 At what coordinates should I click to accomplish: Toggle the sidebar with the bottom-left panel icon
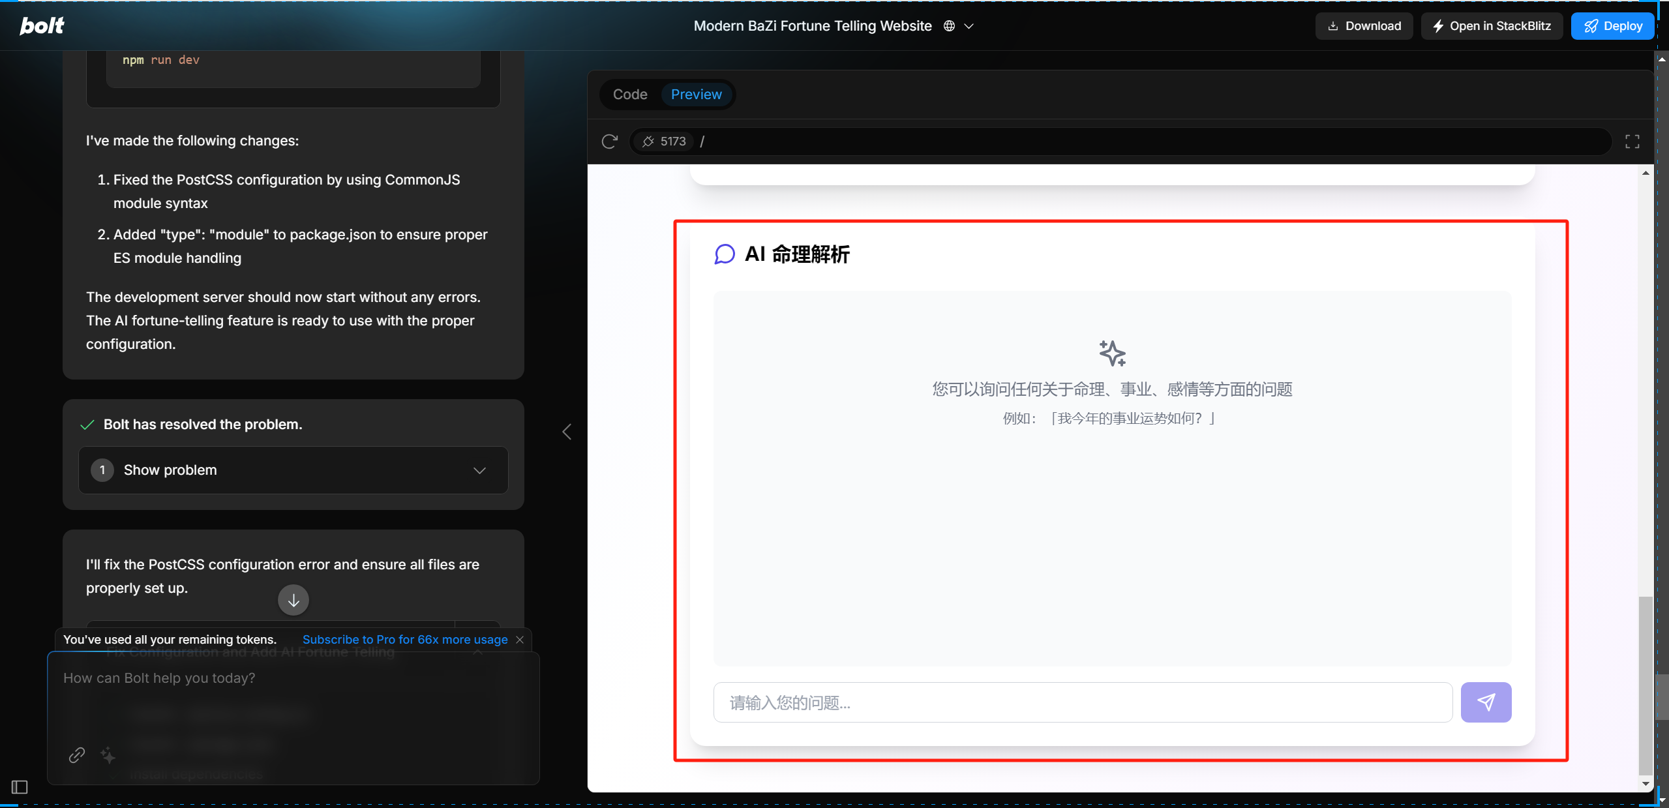(x=20, y=787)
